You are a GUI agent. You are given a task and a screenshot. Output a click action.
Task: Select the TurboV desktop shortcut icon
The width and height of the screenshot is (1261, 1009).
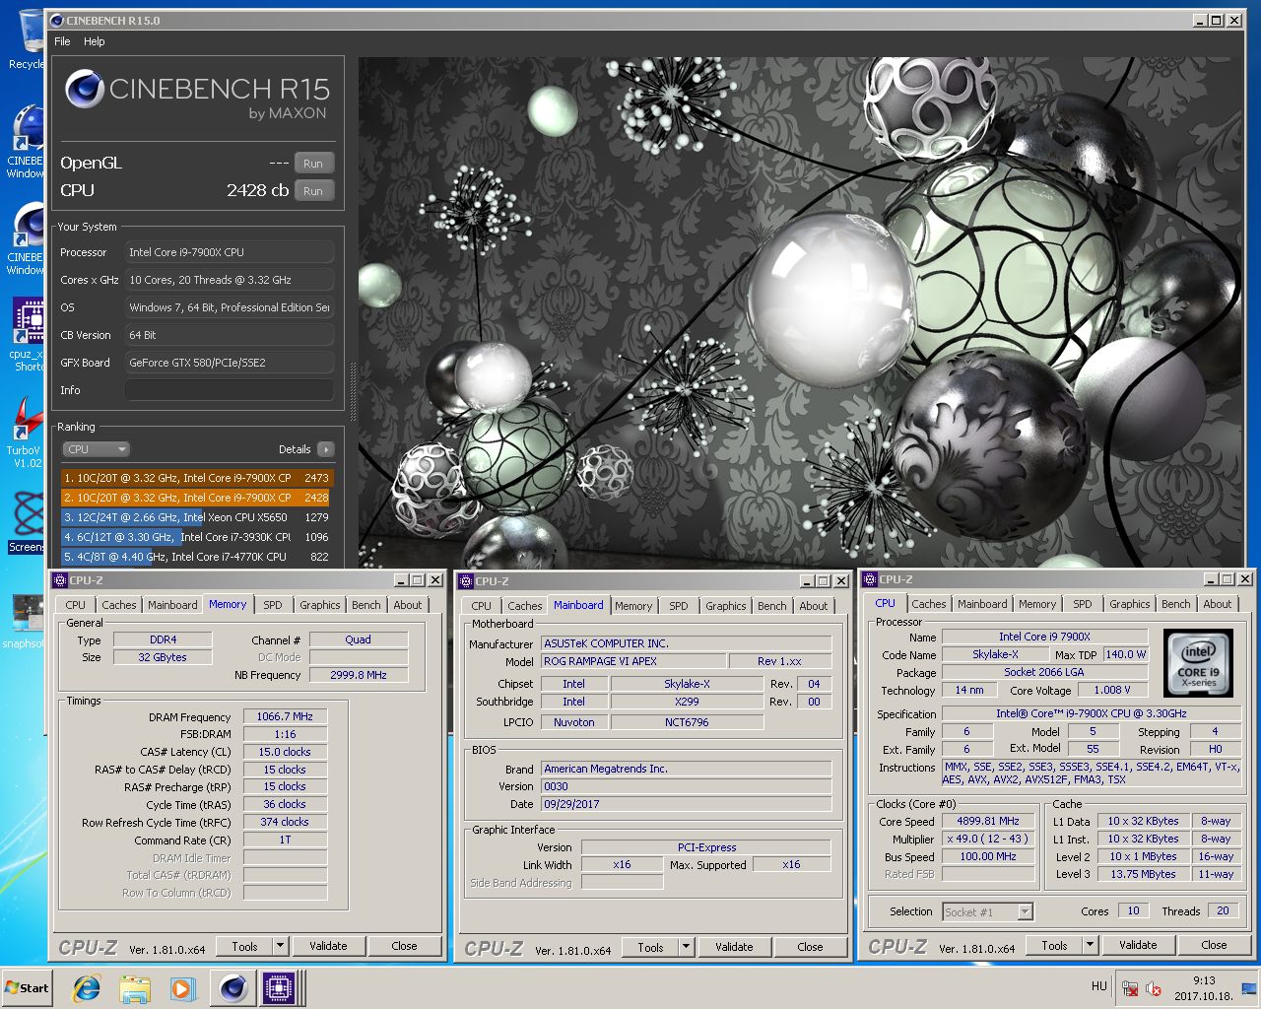(x=27, y=434)
